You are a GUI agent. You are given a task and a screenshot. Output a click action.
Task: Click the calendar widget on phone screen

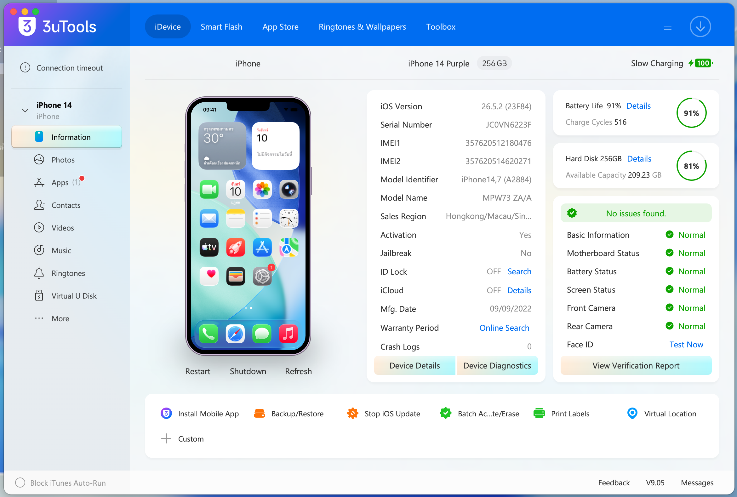coord(275,146)
